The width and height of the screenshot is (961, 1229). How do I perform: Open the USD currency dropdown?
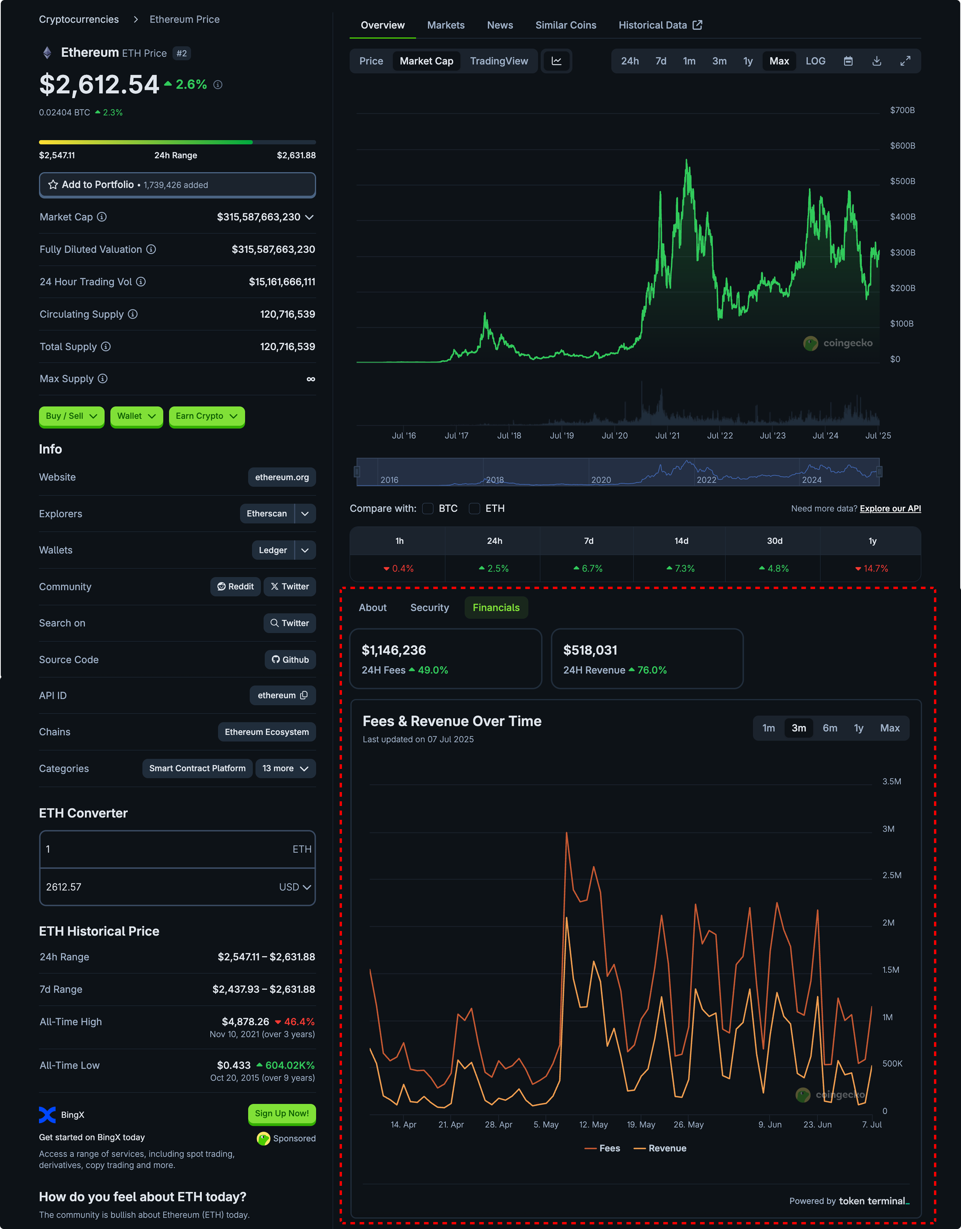click(295, 886)
